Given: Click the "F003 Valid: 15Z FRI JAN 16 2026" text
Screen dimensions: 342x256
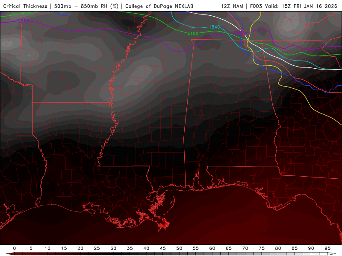Looking at the screenshot, I should pos(294,6).
